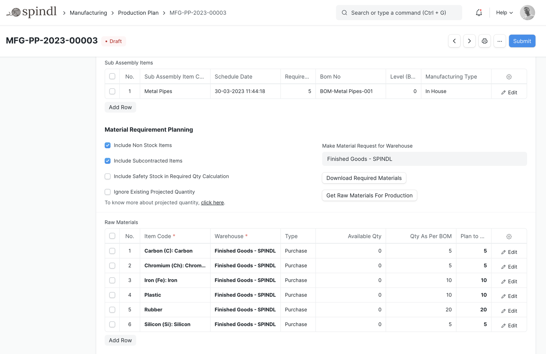Click the Draft status badge
The image size is (546, 354).
[x=114, y=41]
